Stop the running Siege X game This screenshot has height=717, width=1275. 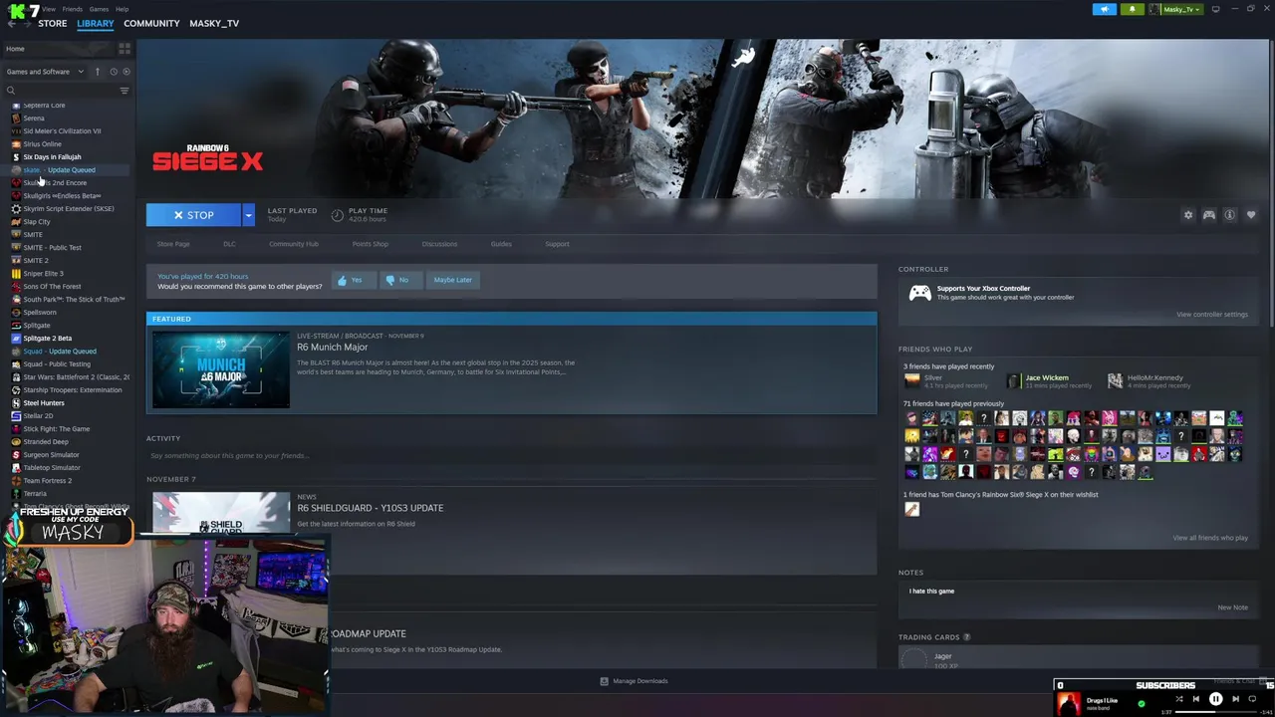click(193, 215)
